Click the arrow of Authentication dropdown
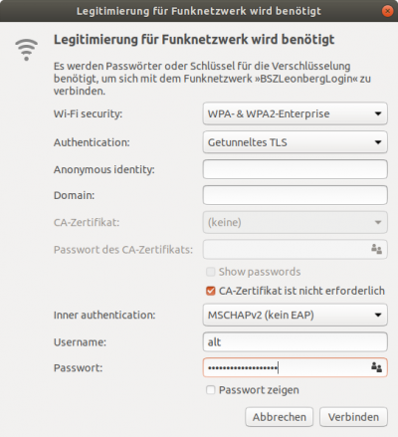The image size is (398, 437). coord(378,142)
